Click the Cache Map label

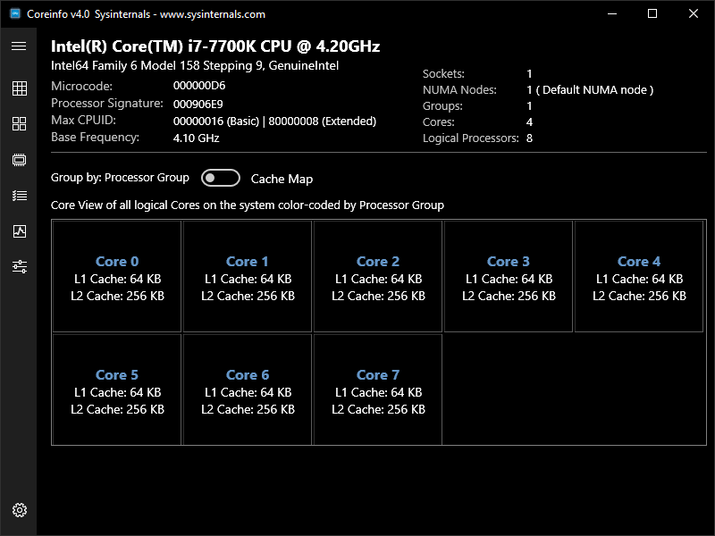(282, 179)
